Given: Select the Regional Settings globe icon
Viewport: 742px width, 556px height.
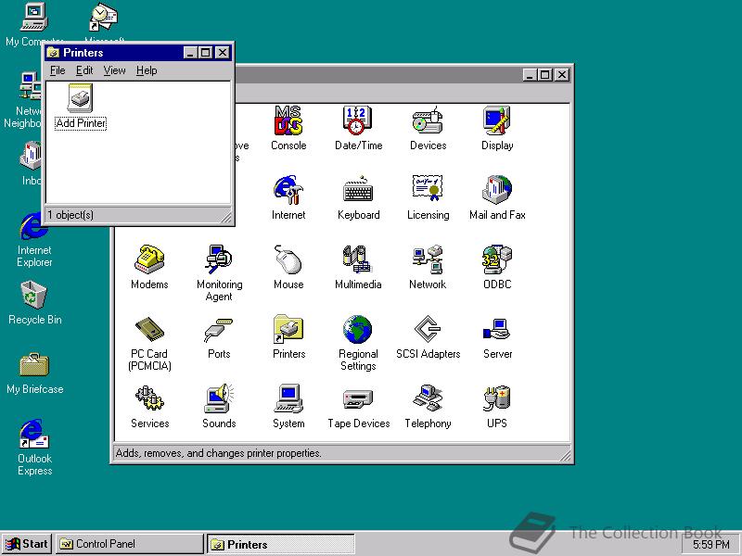Looking at the screenshot, I should (x=358, y=329).
